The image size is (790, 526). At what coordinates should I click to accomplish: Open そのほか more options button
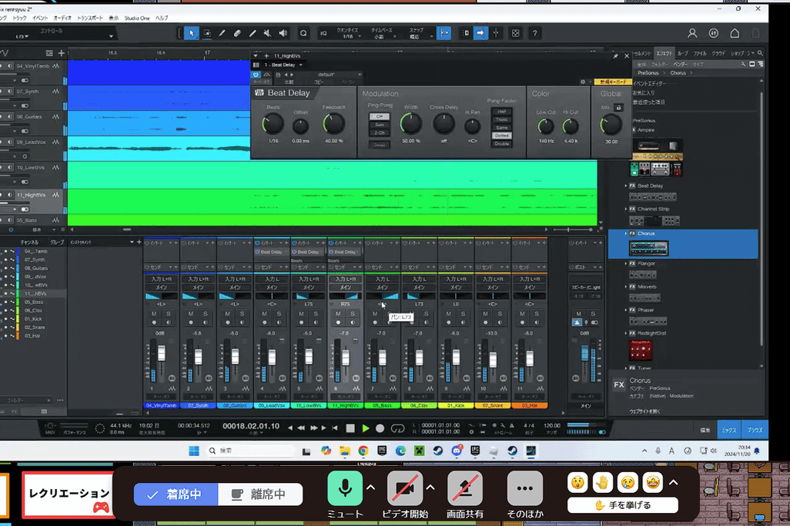(524, 488)
